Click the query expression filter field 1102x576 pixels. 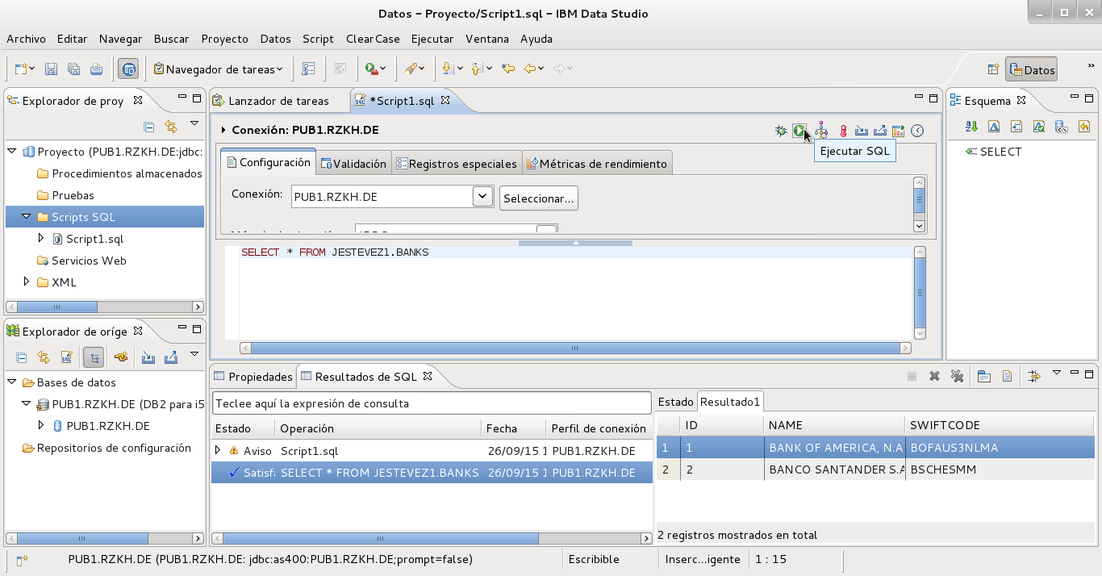432,403
